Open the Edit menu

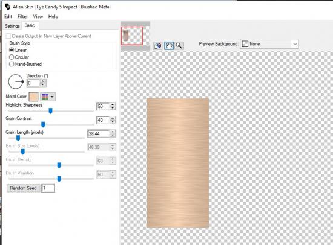(8, 16)
